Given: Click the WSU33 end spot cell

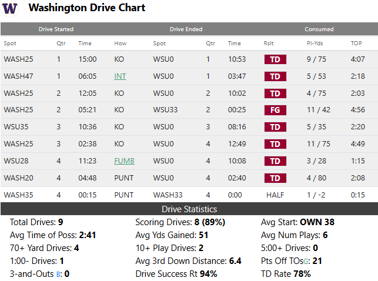Looking at the screenshot, I should 165,110.
